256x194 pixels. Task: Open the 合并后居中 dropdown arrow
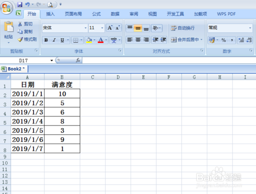pyautogui.click(x=202, y=40)
